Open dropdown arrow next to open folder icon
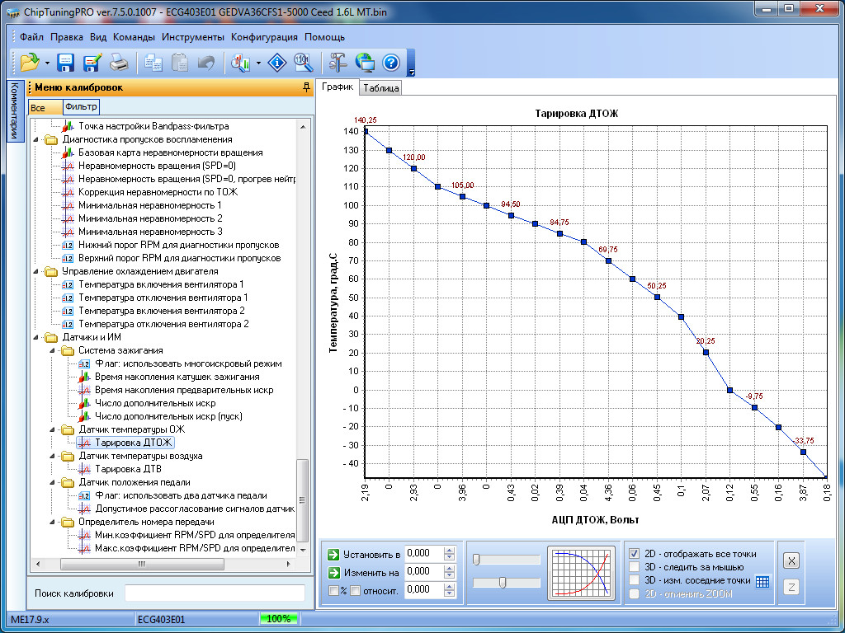 (47, 63)
